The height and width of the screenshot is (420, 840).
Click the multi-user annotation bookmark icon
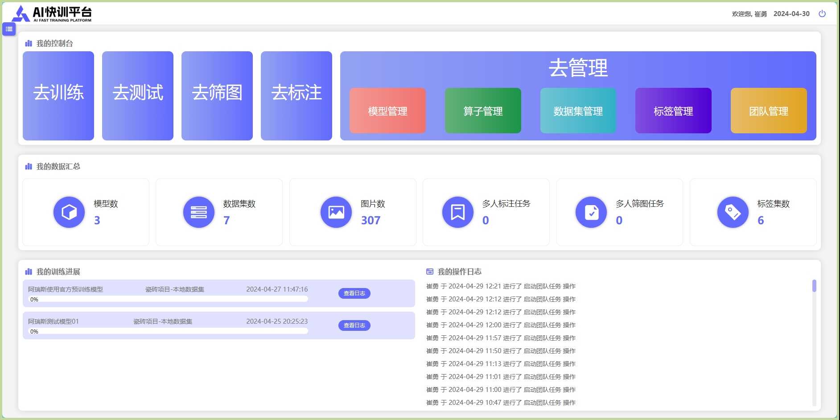tap(457, 212)
